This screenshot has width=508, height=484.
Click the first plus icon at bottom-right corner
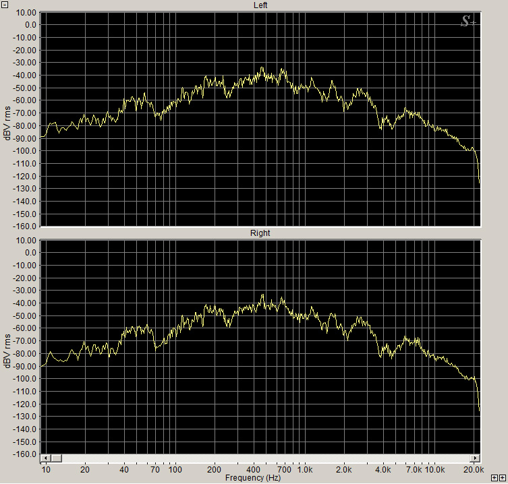(x=495, y=477)
